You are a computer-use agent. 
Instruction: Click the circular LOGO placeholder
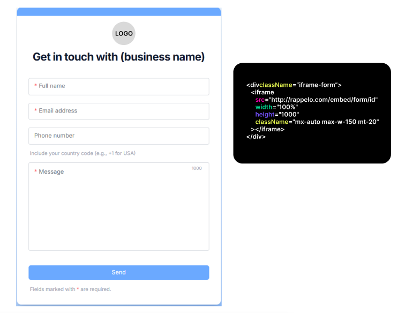click(123, 33)
